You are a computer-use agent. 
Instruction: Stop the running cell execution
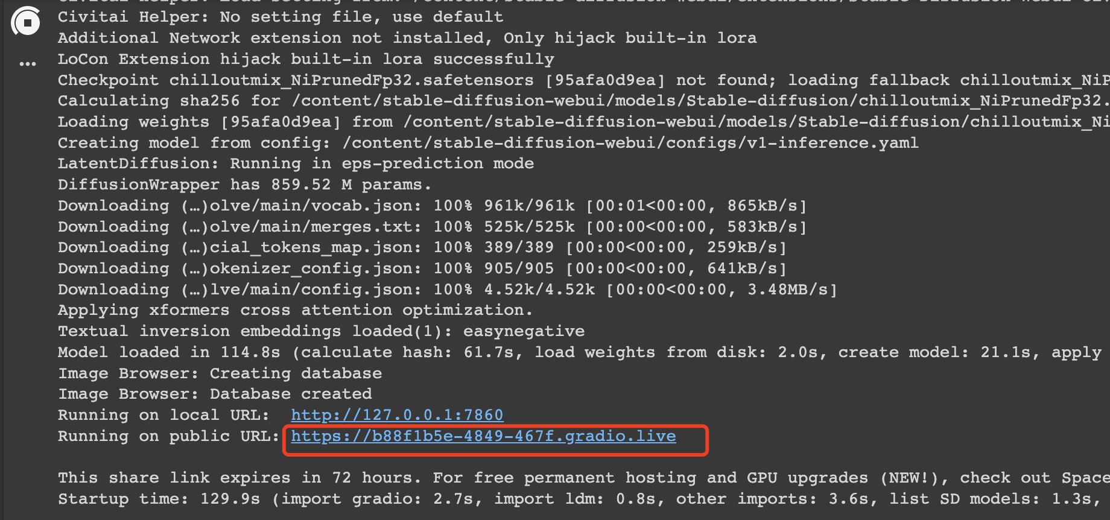click(x=26, y=22)
